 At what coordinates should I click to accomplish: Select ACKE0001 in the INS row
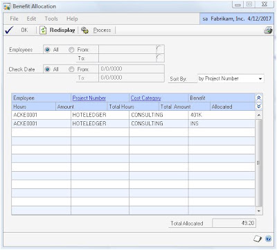42,123
